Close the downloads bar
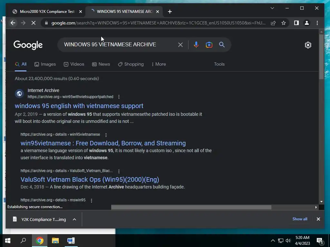 pos(318,219)
